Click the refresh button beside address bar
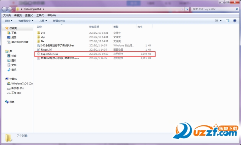This screenshot has width=241, height=145. pos(187,9)
